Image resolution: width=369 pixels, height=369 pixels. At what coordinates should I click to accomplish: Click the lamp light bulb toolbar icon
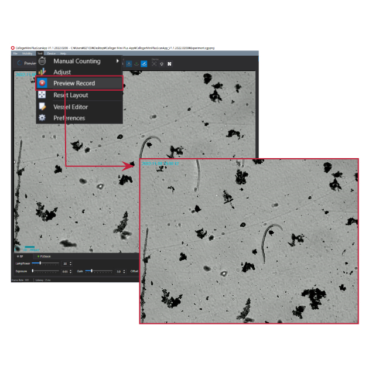click(x=162, y=63)
